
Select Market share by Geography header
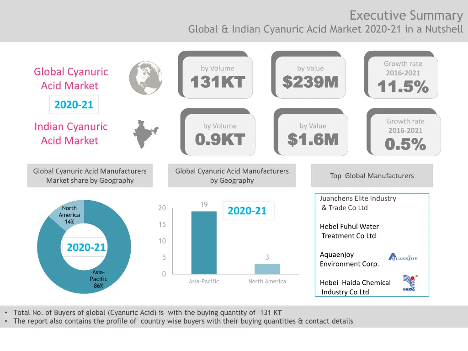click(x=90, y=176)
